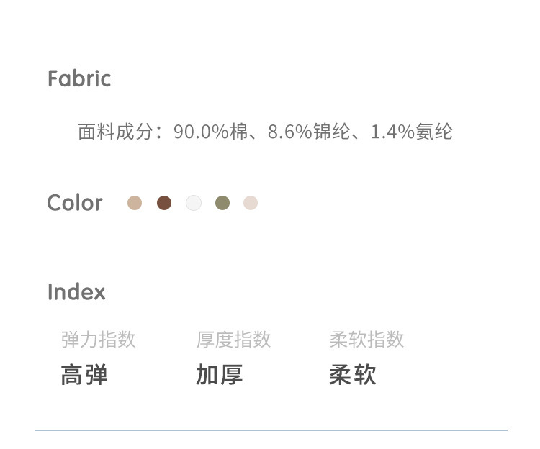Select the tan beige color swatch

click(x=135, y=203)
